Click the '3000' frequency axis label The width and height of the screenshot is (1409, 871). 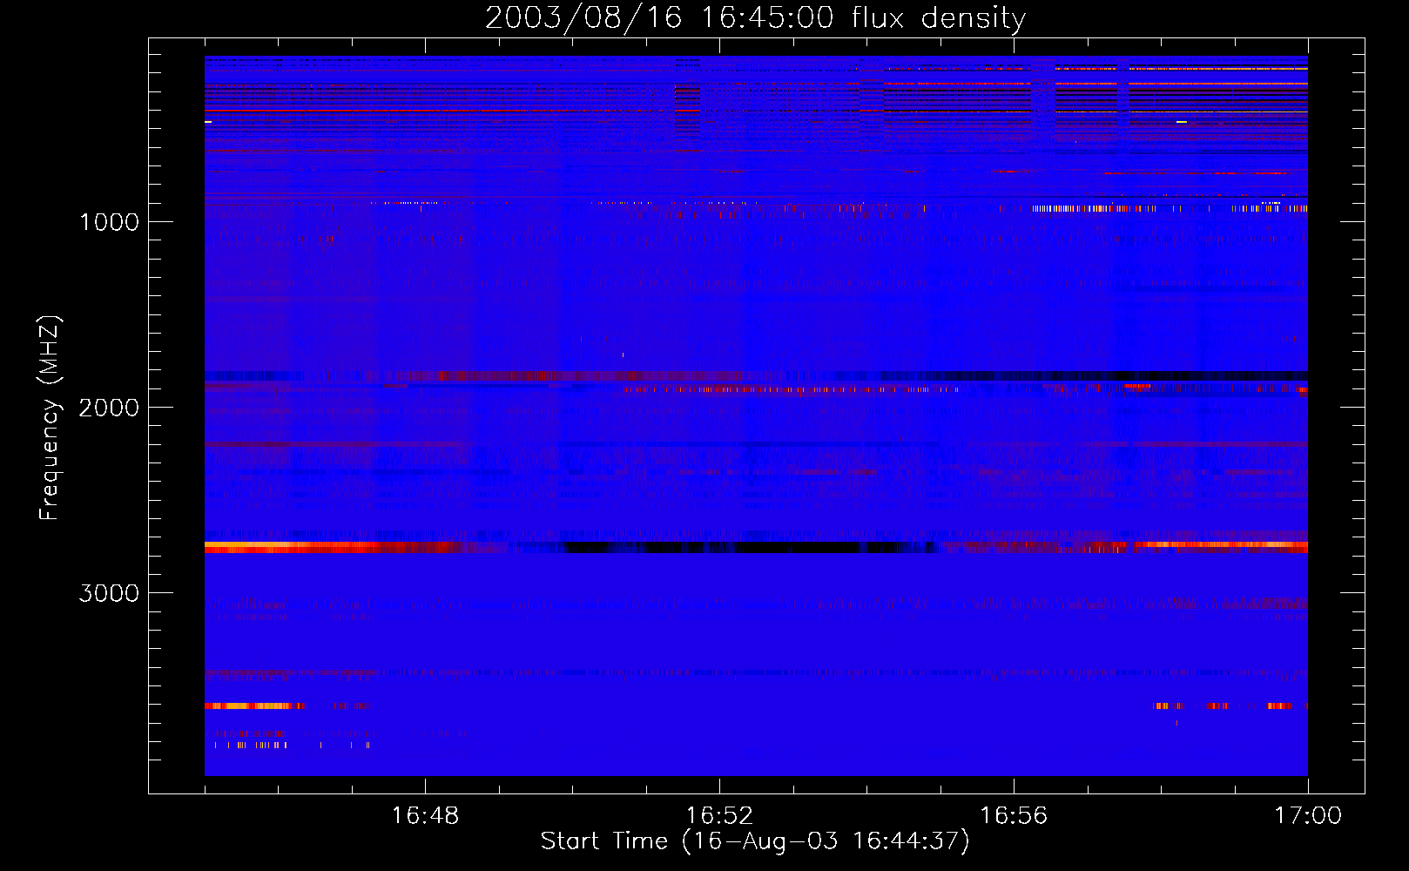tap(109, 593)
